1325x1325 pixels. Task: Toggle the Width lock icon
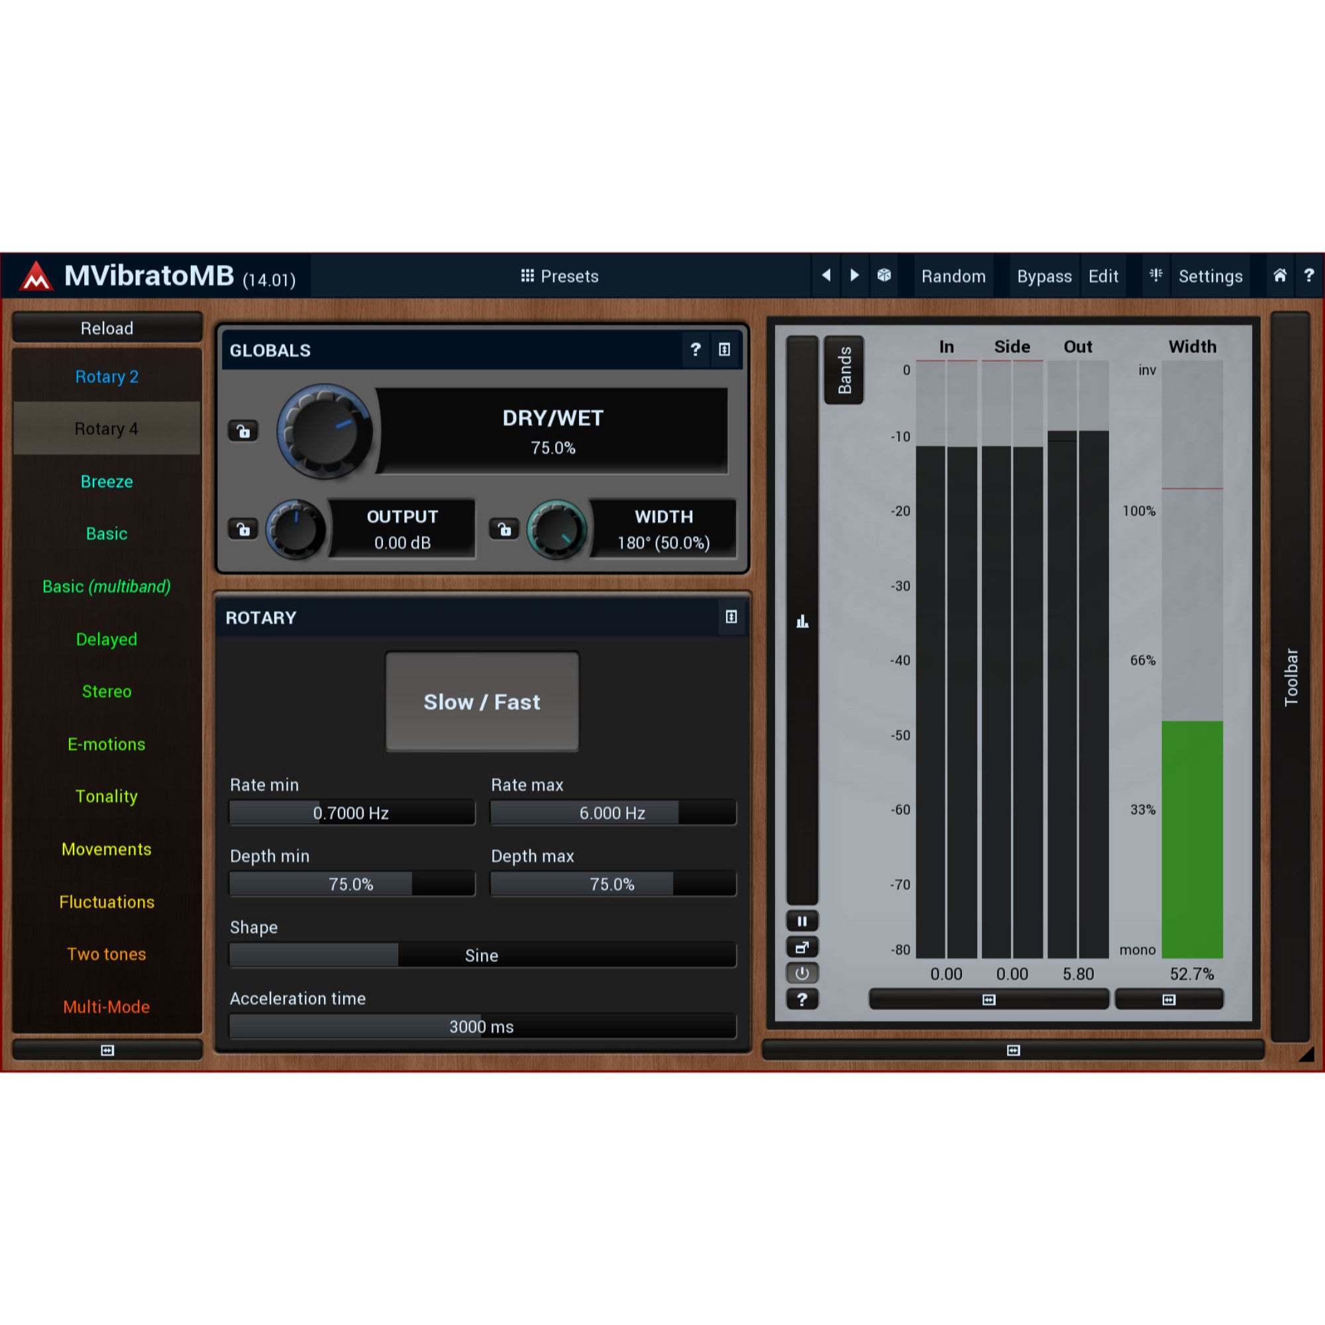504,529
